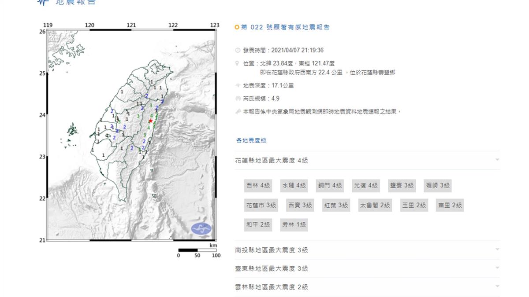Click the 西林 4級 station tag

click(x=258, y=186)
